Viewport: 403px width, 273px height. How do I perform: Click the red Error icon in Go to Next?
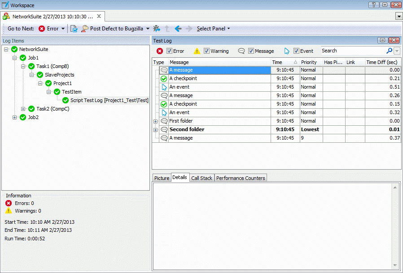point(42,29)
